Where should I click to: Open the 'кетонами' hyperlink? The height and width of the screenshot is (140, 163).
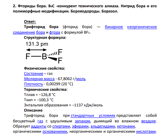(x=126, y=126)
